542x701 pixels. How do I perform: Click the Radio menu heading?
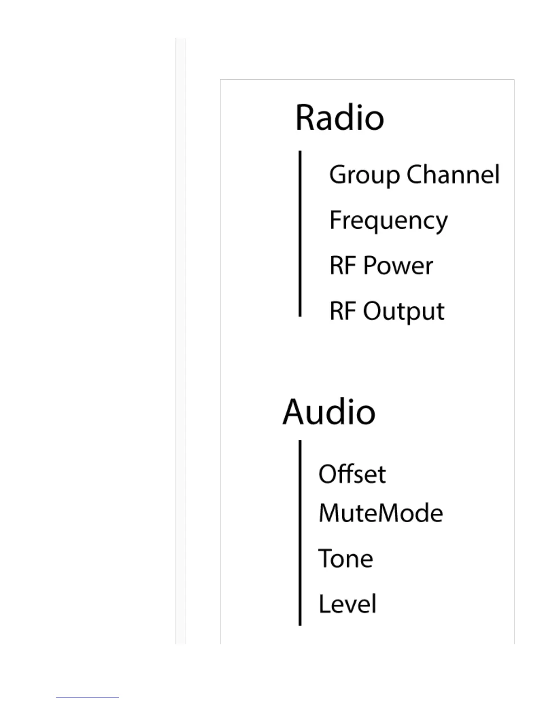point(339,118)
